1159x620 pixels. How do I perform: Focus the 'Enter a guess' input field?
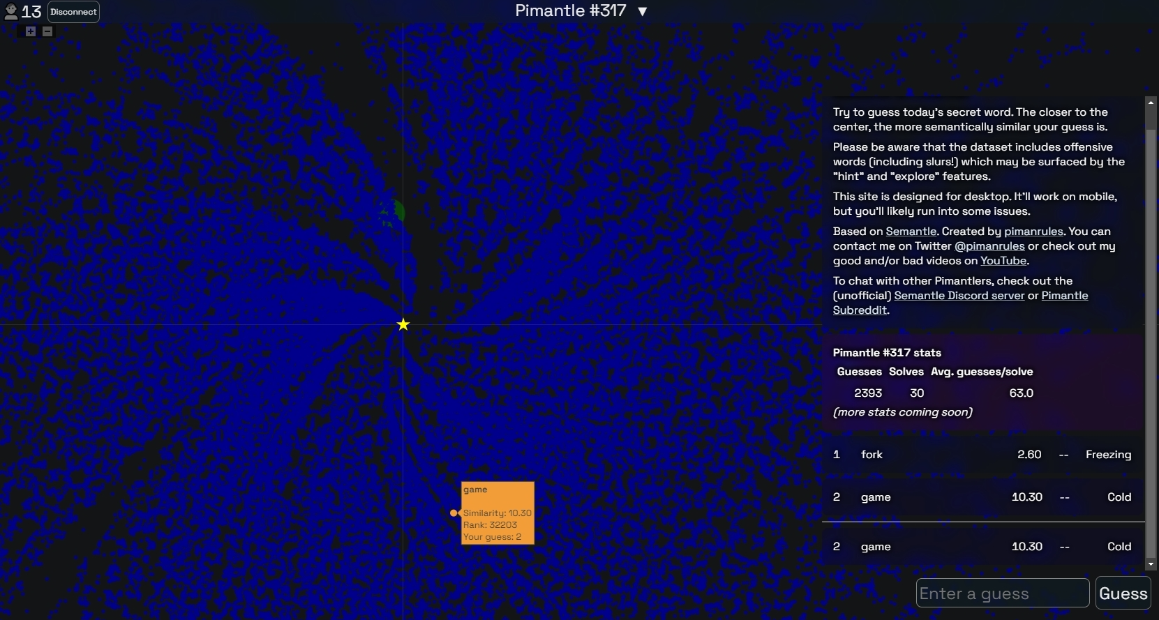[1002, 593]
